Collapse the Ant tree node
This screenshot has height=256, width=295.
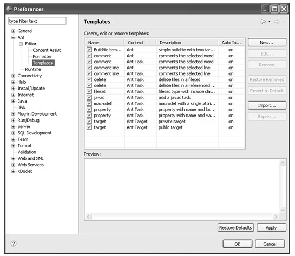[x=13, y=37]
